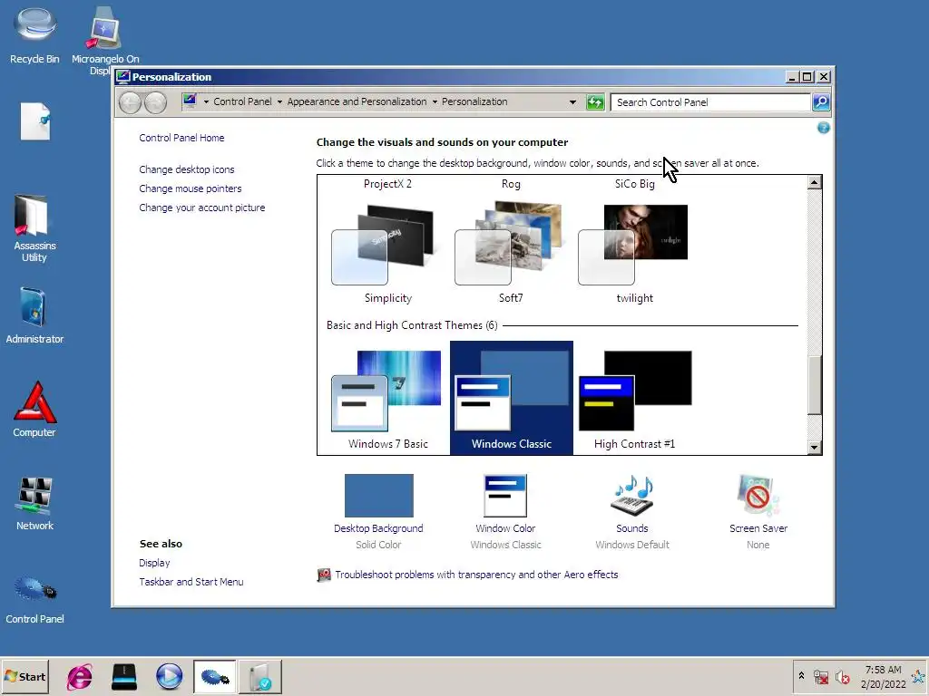Expand the arrow before Personalization breadcrumb
The width and height of the screenshot is (929, 696).
(x=435, y=101)
